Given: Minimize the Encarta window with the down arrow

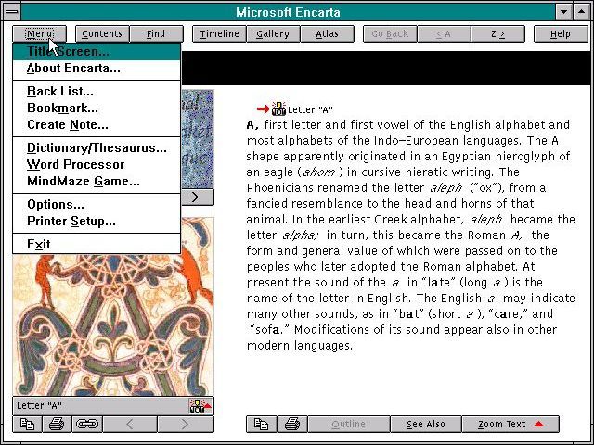Looking at the screenshot, I should 563,12.
